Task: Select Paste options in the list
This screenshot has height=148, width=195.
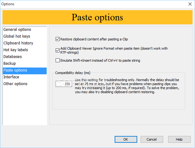Action: 15,70
